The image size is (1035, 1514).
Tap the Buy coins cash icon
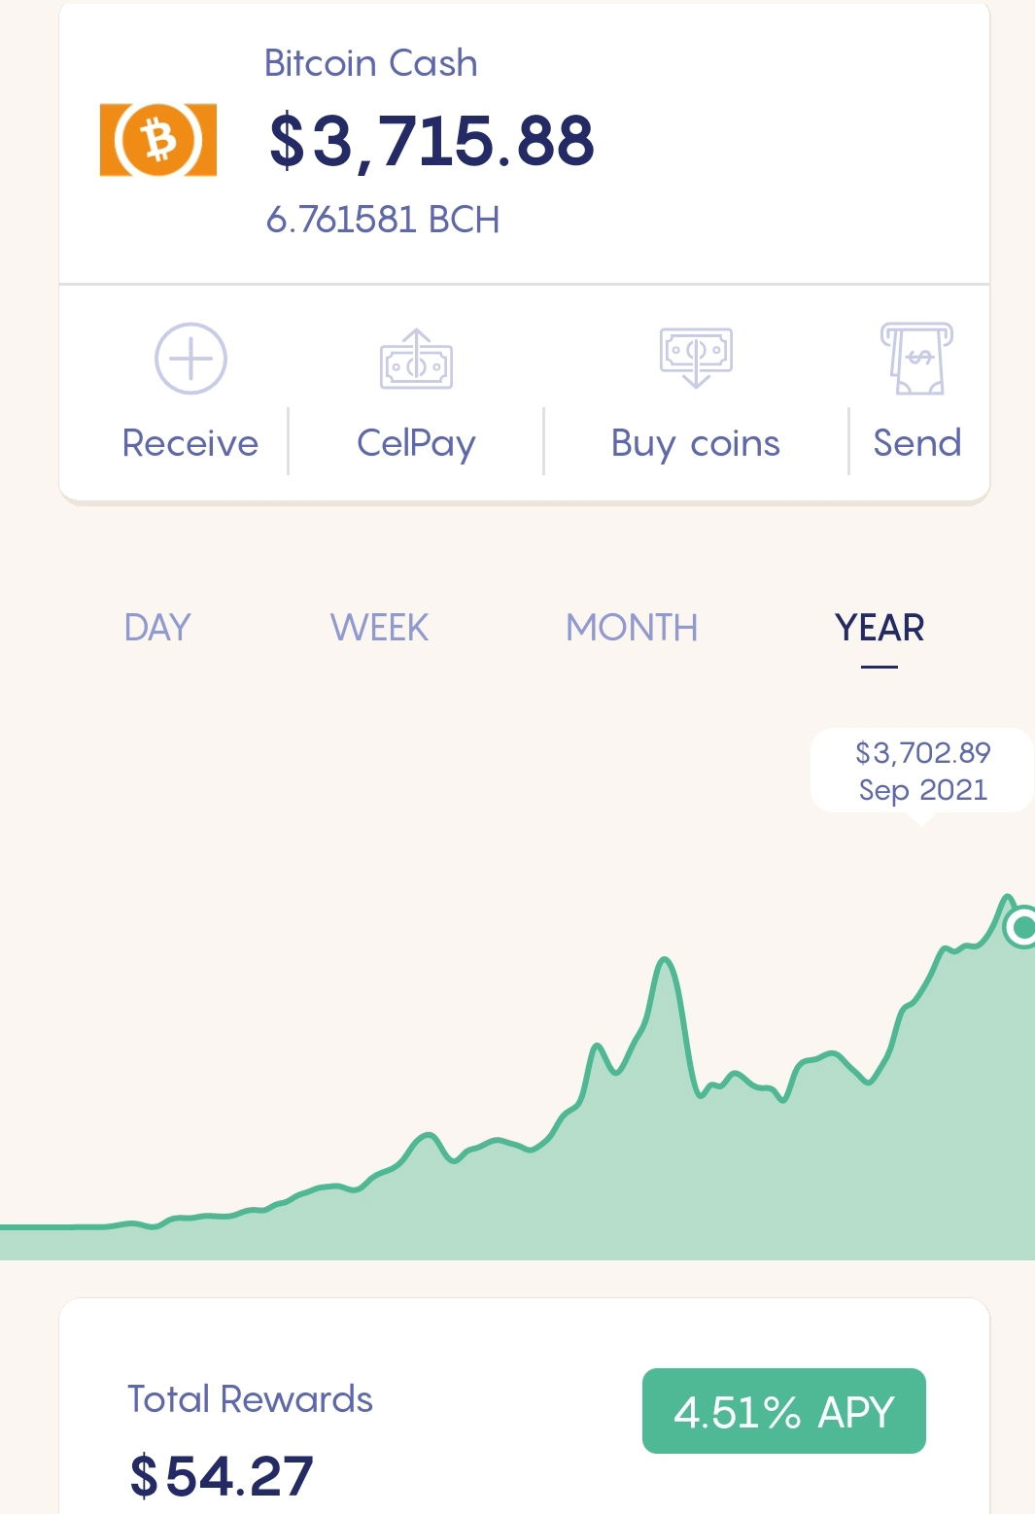[696, 357]
